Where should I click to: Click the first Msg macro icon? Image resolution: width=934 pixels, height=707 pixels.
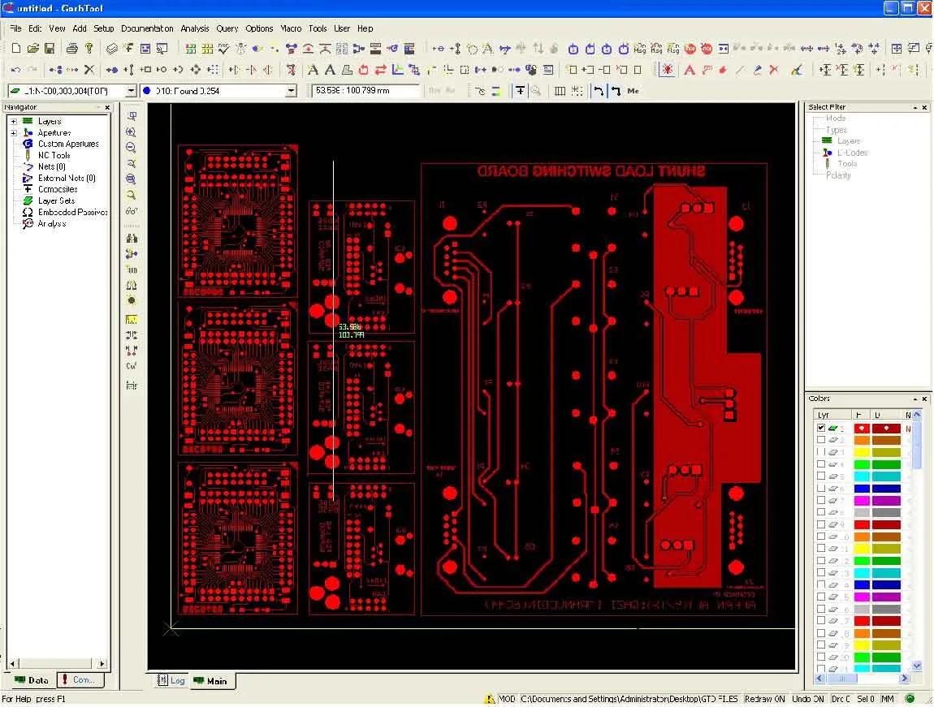pyautogui.click(x=640, y=48)
